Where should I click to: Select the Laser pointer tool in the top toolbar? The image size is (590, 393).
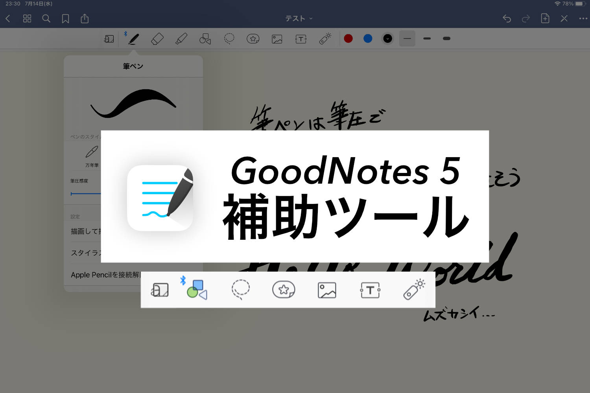[x=325, y=39]
